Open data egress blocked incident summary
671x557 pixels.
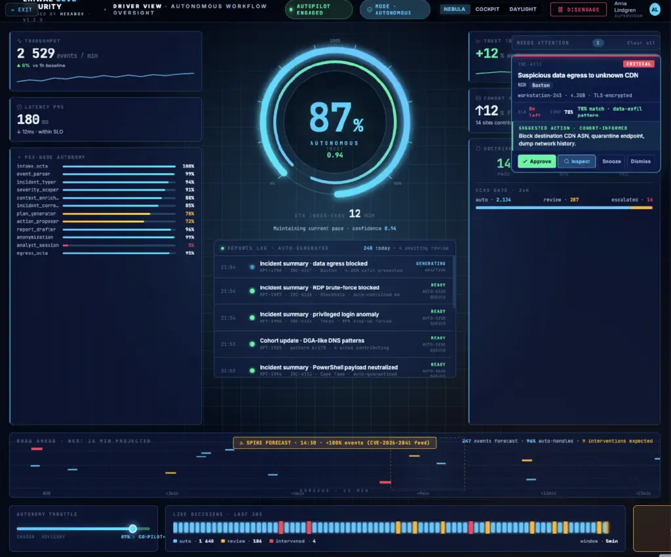point(334,267)
